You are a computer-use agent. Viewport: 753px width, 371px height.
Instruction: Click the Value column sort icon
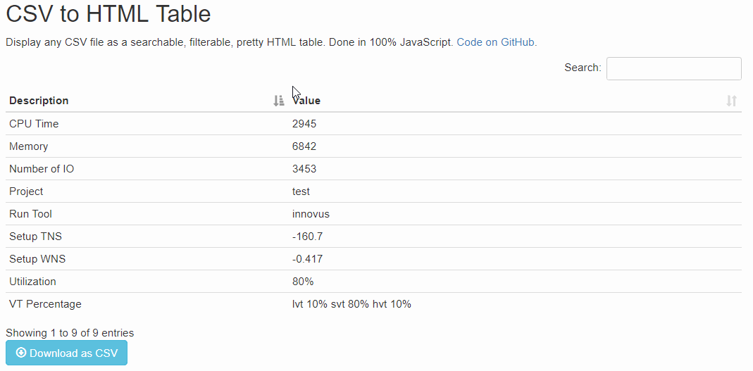point(731,101)
